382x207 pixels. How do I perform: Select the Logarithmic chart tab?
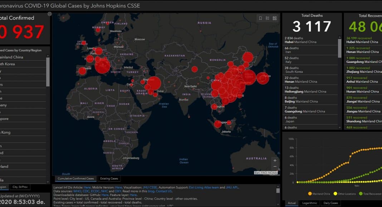(310, 203)
